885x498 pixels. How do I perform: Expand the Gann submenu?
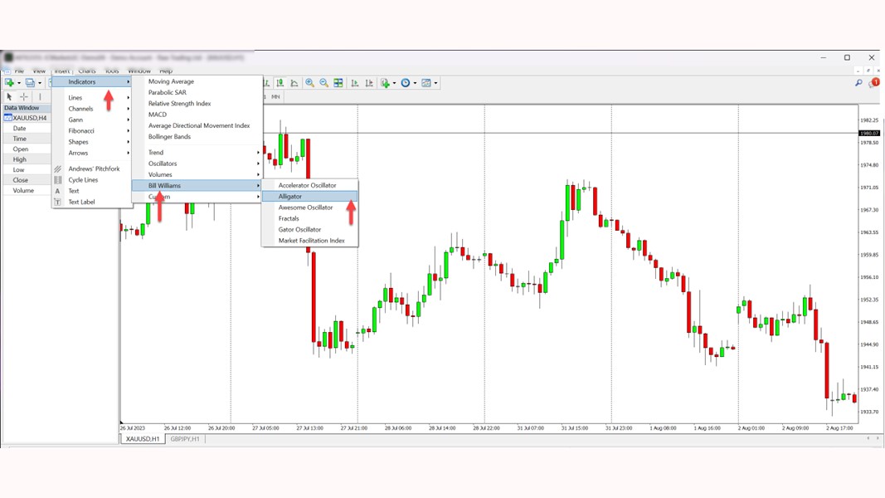92,120
